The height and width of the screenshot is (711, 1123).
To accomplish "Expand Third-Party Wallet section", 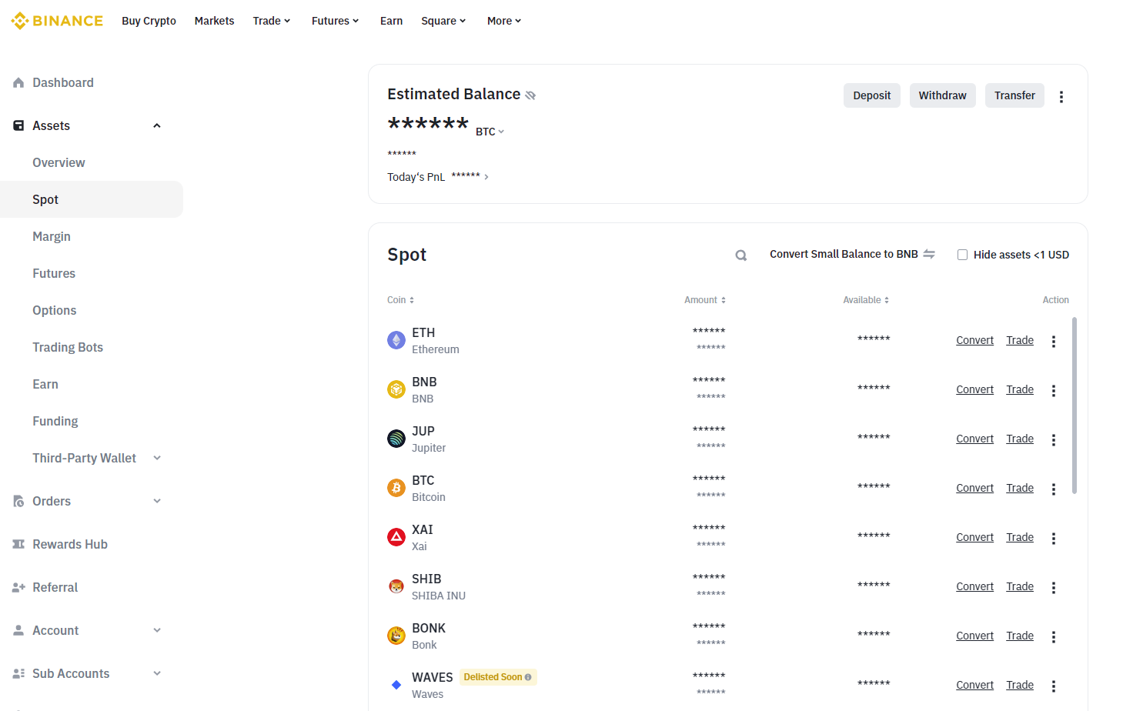I will [x=157, y=458].
